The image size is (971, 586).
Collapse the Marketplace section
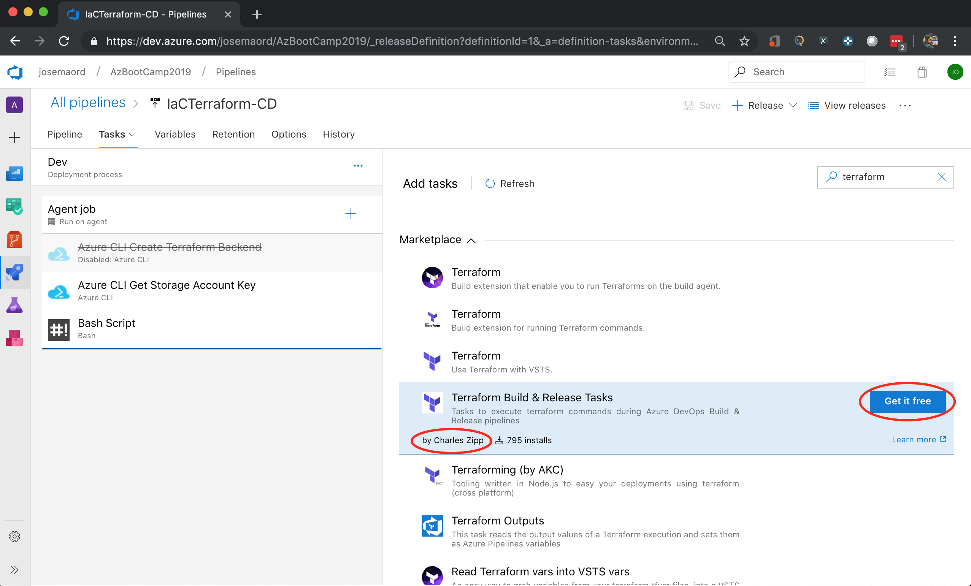(x=471, y=240)
